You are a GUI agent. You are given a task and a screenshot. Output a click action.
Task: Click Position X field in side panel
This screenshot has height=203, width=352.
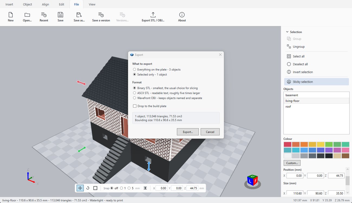pos(295,176)
